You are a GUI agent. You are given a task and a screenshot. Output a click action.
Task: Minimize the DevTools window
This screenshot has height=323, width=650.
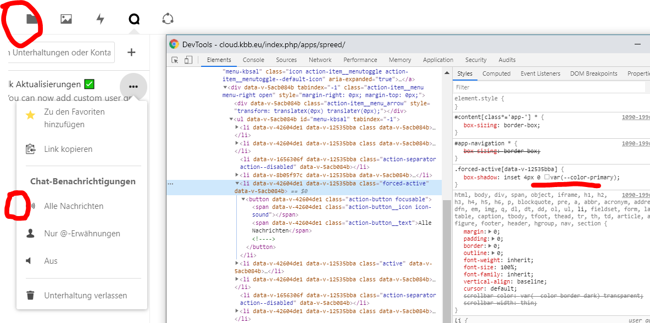click(x=638, y=44)
